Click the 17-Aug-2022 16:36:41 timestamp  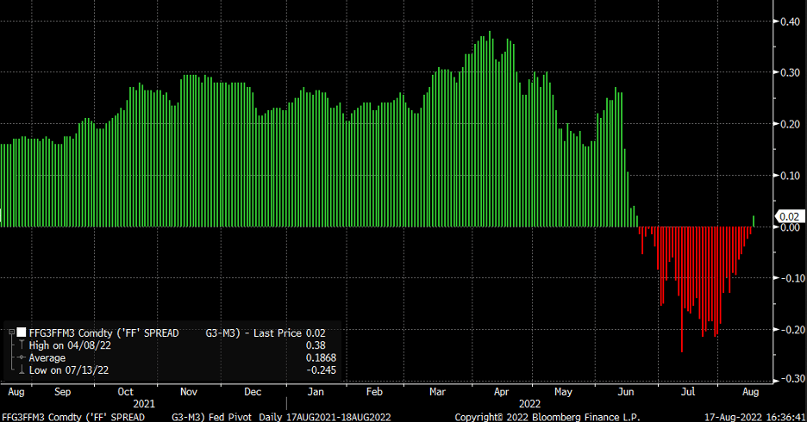point(754,418)
